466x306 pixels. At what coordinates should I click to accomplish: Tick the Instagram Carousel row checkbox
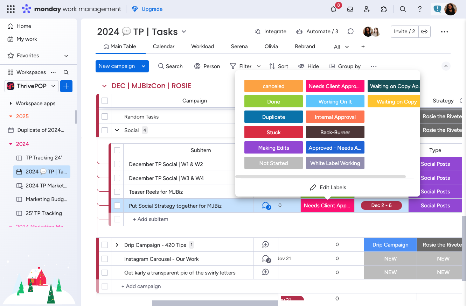tap(105, 259)
